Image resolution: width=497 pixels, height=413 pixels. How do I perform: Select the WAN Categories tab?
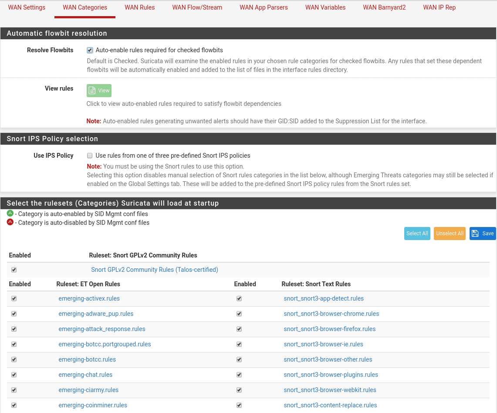coord(85,7)
